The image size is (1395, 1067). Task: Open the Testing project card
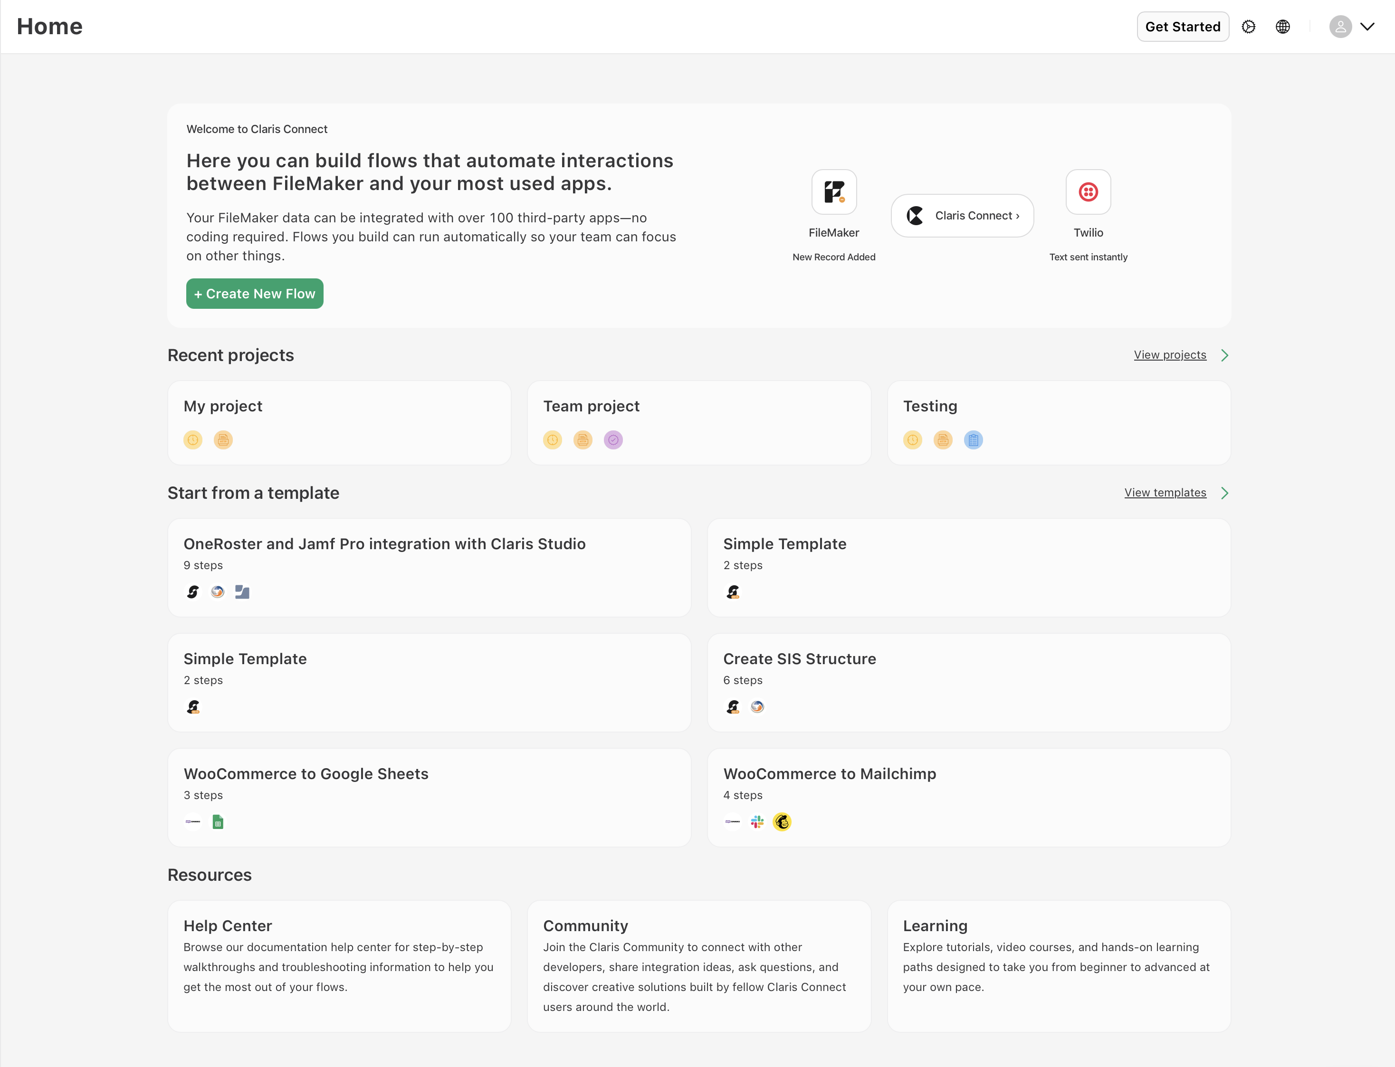(1059, 423)
